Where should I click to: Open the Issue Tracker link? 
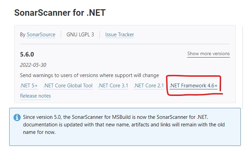[120, 35]
